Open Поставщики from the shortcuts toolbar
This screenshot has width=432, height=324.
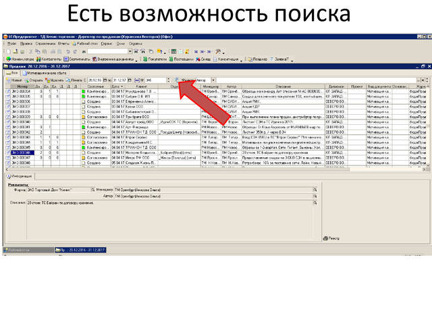(181, 59)
